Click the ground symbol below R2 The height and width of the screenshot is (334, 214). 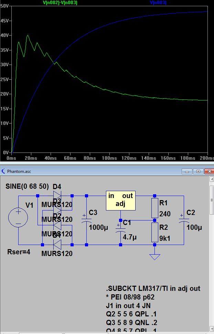click(x=154, y=257)
